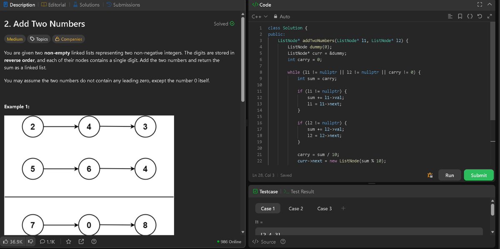
Task: Click the curly braces icon in code toolbar
Action: pos(470,16)
